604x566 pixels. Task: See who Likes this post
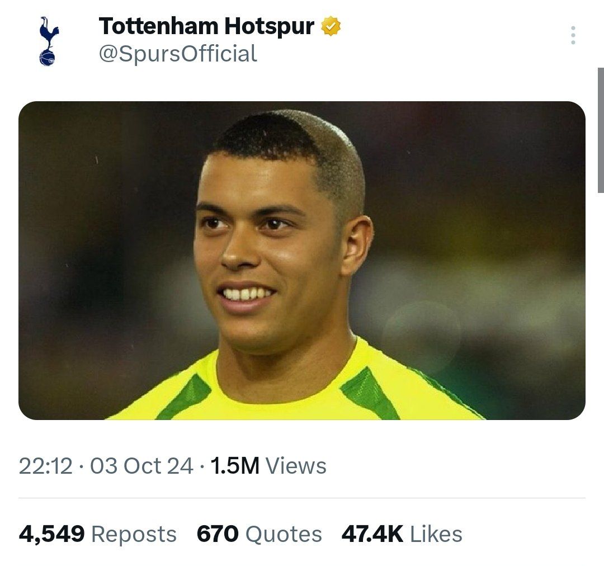[436, 534]
